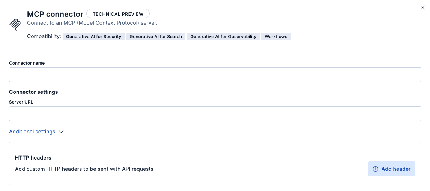Click the MCP connector paperclip logo icon
The height and width of the screenshot is (191, 430).
[15, 24]
